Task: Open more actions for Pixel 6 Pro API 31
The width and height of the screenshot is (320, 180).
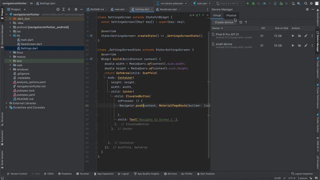Action: point(312,35)
